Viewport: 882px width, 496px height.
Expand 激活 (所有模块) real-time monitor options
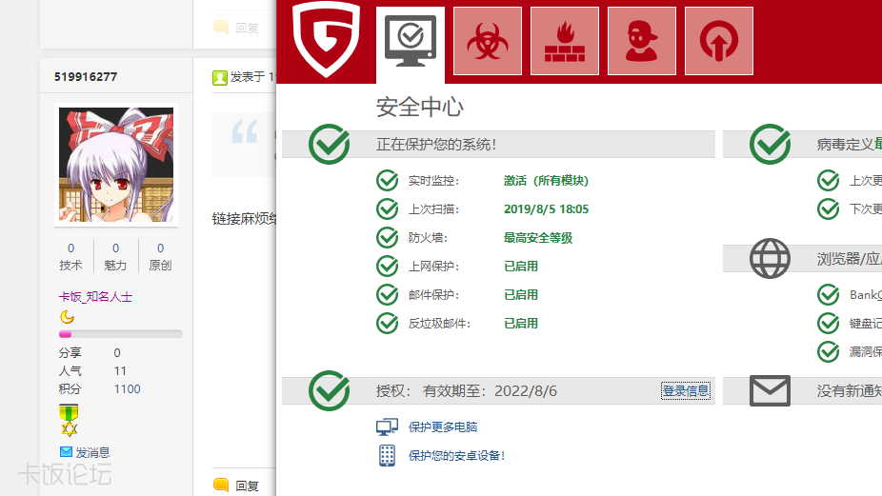[x=546, y=181]
